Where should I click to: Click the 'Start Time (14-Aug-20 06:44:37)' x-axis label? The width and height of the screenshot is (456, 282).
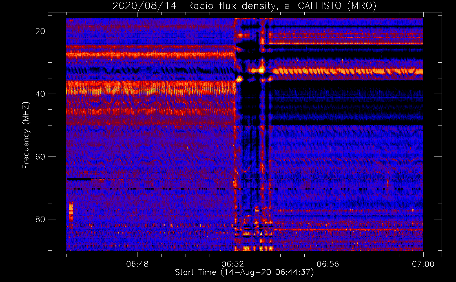point(244,272)
